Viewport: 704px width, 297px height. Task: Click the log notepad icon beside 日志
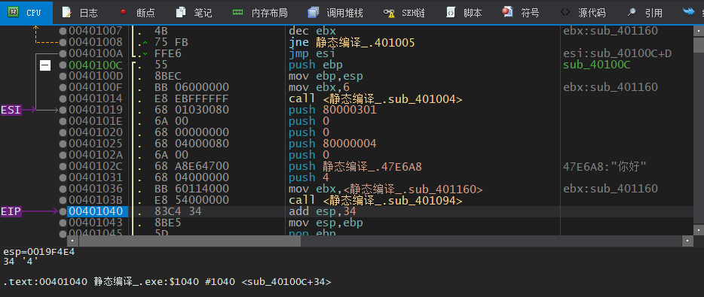click(67, 13)
